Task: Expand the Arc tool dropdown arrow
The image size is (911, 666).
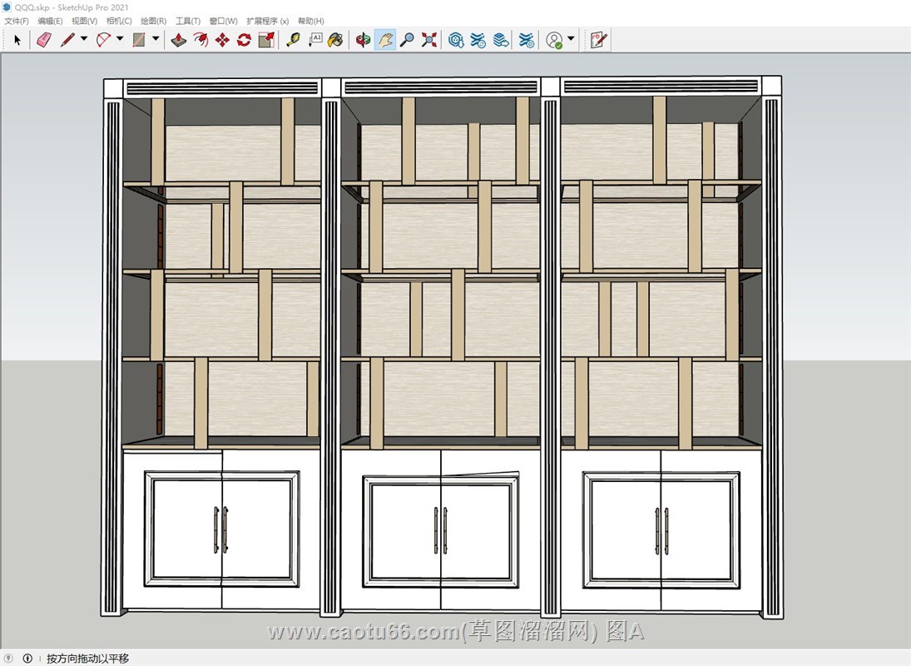Action: tap(120, 39)
